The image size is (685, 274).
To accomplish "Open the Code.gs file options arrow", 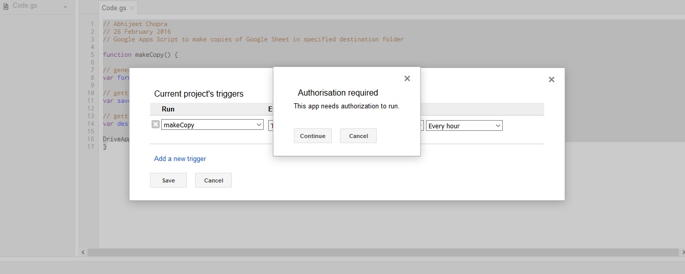I will point(65,7).
